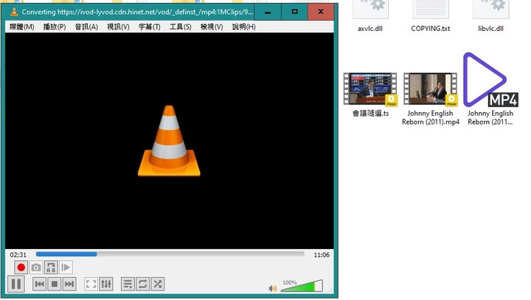
Task: Toggle loop repeat mode
Action: (142, 284)
